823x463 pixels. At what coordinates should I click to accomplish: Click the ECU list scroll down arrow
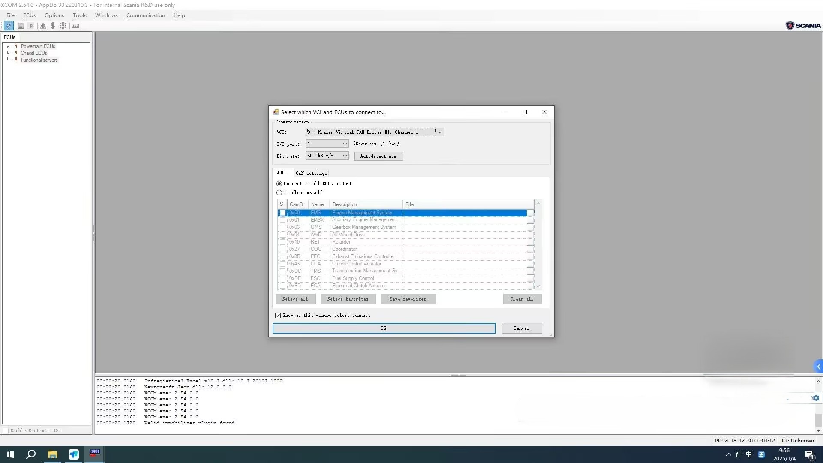click(x=538, y=286)
